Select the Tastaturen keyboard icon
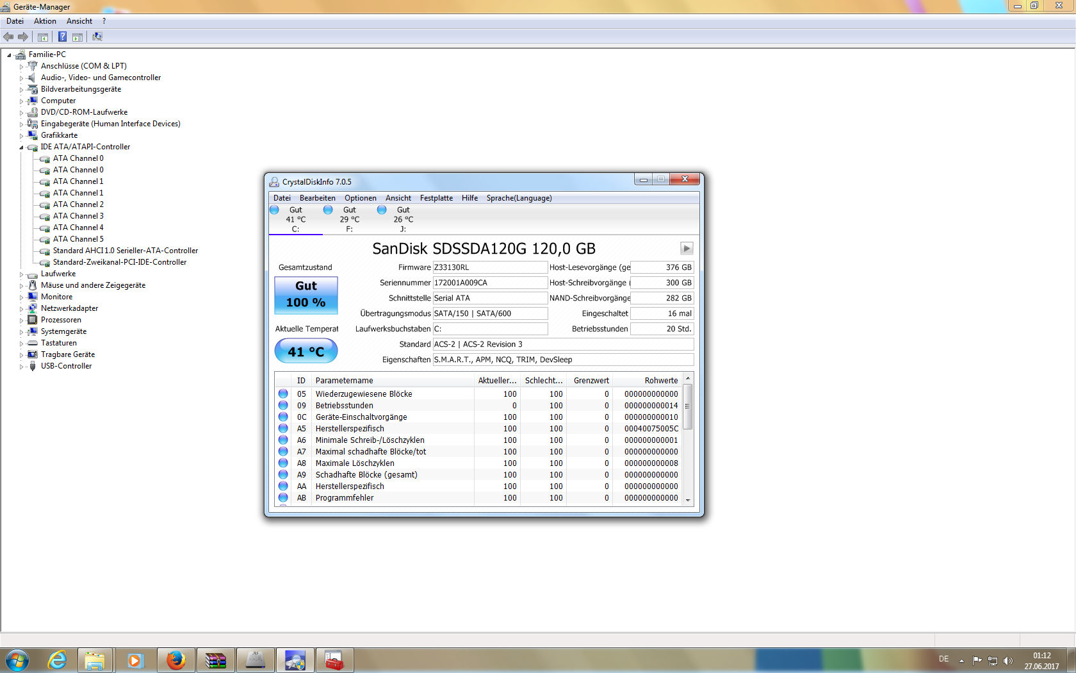Screen dimensions: 1076x673 (33, 343)
